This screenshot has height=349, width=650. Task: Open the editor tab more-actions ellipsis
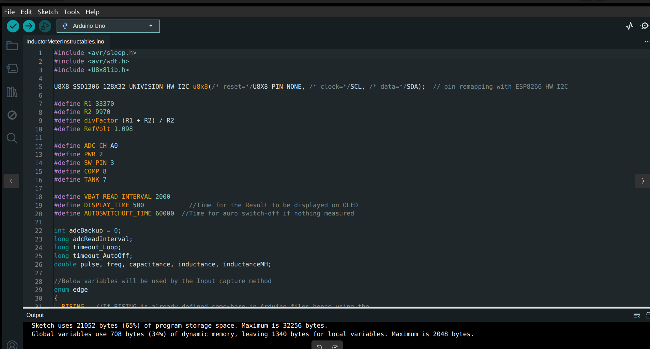click(x=647, y=42)
